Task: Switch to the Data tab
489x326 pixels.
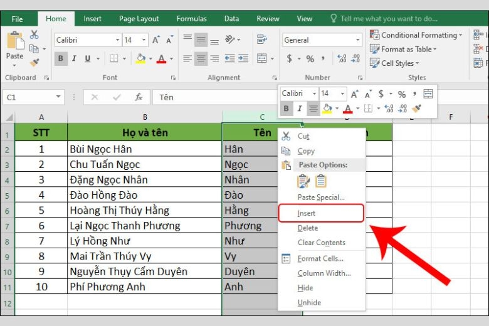Action: (x=231, y=19)
